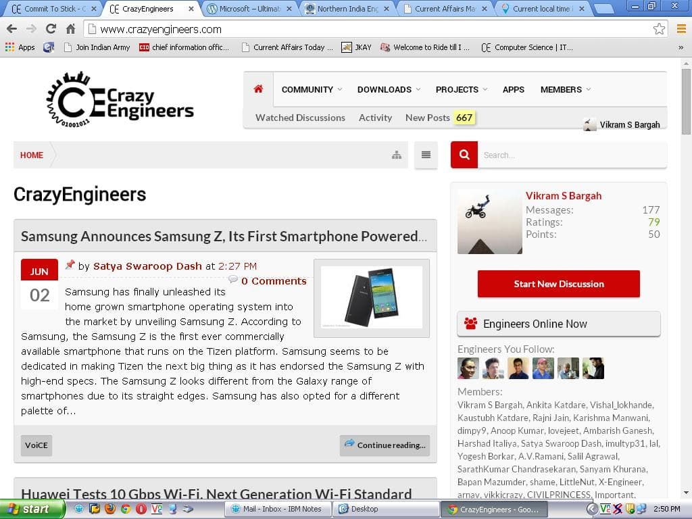Reload the page with the refresh icon
692x519 pixels.
51,29
